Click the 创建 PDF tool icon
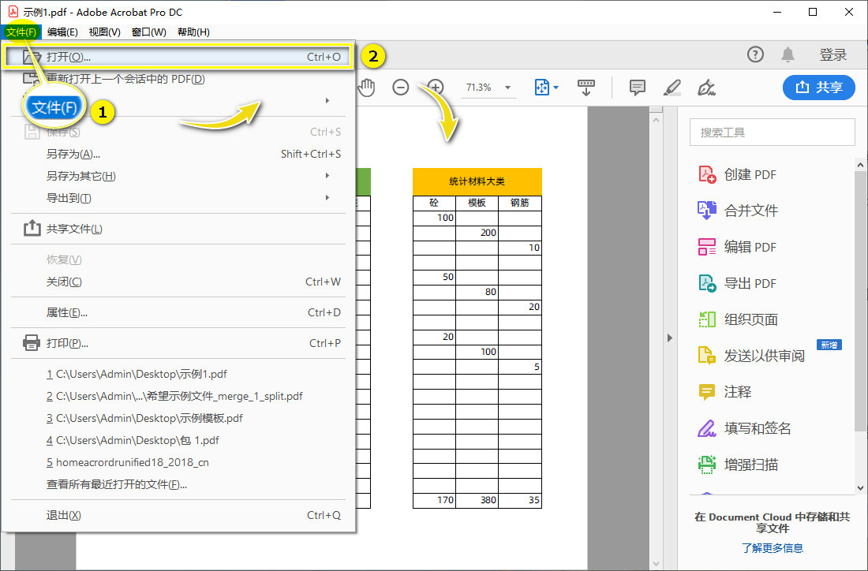Image resolution: width=868 pixels, height=571 pixels. 707,174
